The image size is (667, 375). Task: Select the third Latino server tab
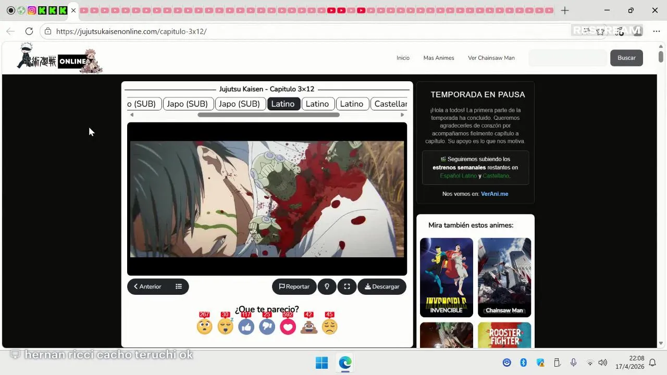point(352,104)
